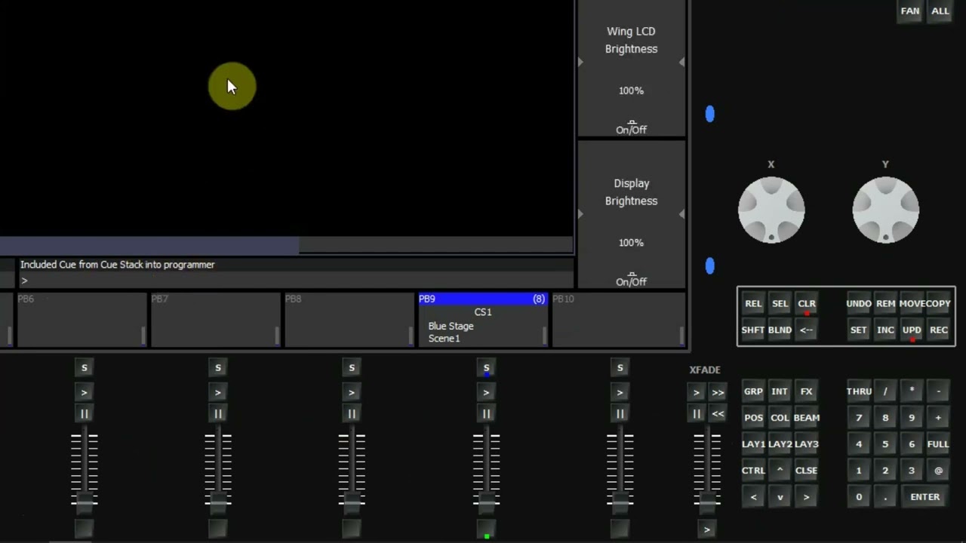
Task: Click the ENTER key
Action: pos(925,497)
